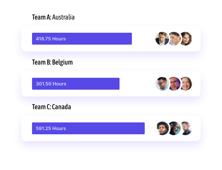Select the Team A: Australia heading
Image resolution: width=222 pixels, height=170 pixels.
(x=53, y=17)
